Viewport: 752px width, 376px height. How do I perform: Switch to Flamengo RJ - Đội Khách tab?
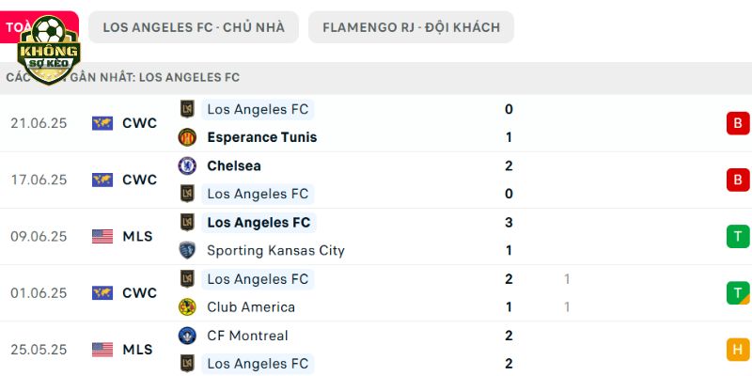click(411, 27)
